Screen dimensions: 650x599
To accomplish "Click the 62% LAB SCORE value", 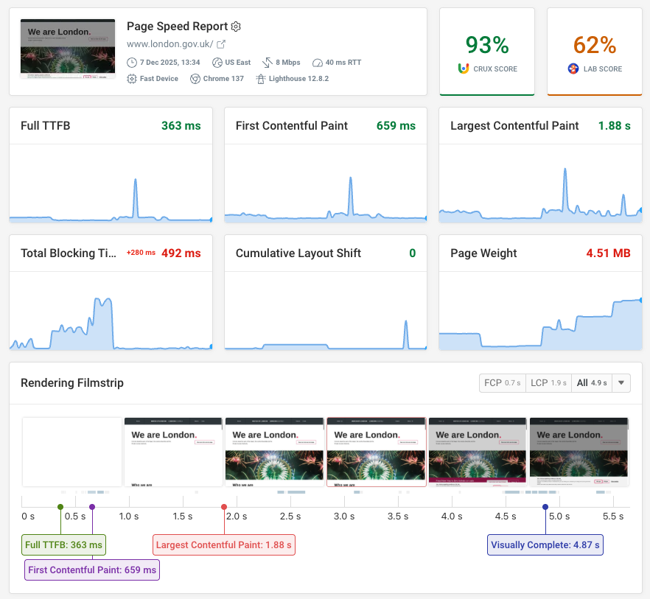I will tap(594, 44).
